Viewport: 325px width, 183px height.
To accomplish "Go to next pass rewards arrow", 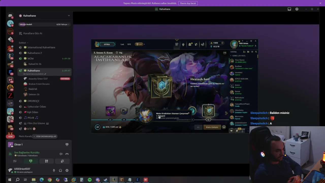I will coord(226,113).
